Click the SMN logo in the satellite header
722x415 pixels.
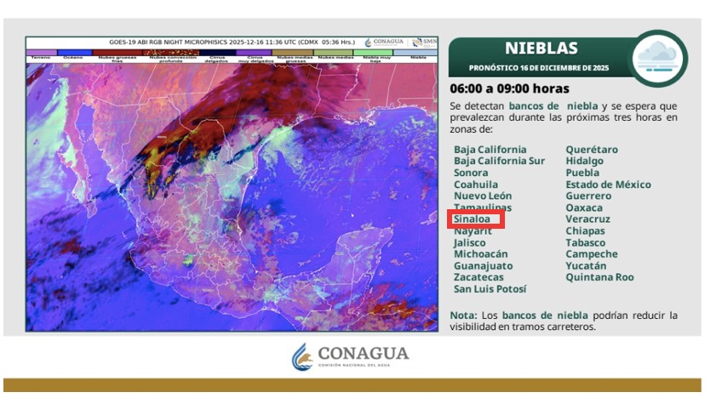pos(424,43)
